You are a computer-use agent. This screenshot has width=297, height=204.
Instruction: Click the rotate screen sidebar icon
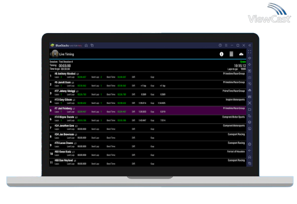(250, 116)
